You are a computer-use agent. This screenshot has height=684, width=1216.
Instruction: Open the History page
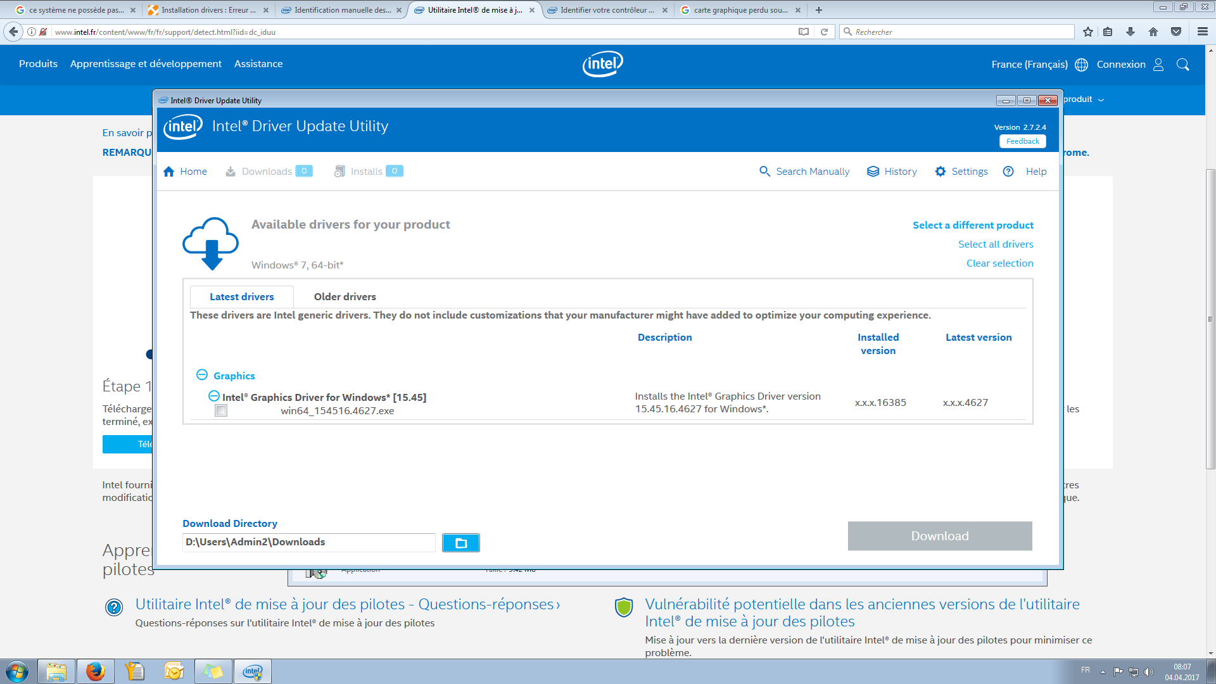[x=892, y=172]
